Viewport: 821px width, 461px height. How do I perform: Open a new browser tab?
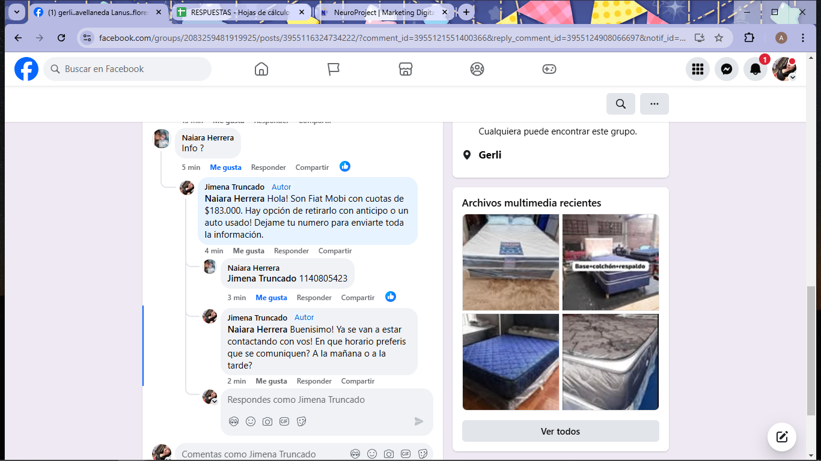(466, 12)
